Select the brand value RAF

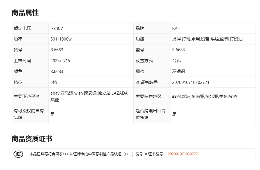(176, 28)
